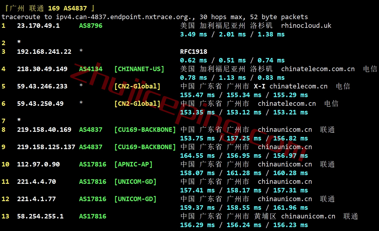Image resolution: width=379 pixels, height=231 pixels.
Task: Select IP address 59.43.246.233
Action: click(x=42, y=86)
